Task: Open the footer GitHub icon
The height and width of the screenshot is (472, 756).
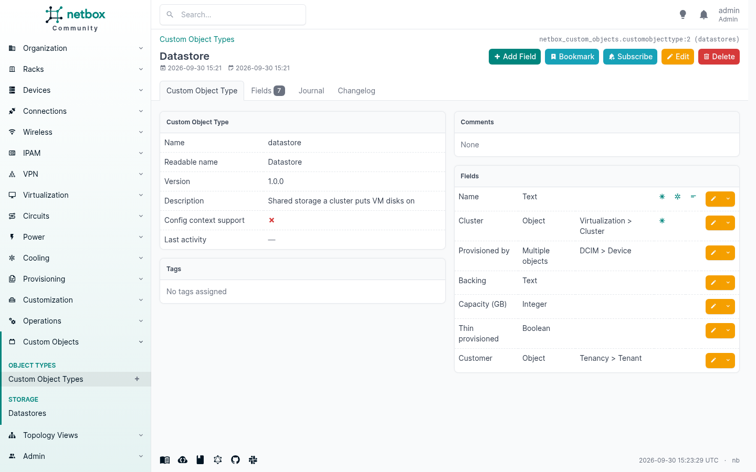Action: (x=235, y=460)
